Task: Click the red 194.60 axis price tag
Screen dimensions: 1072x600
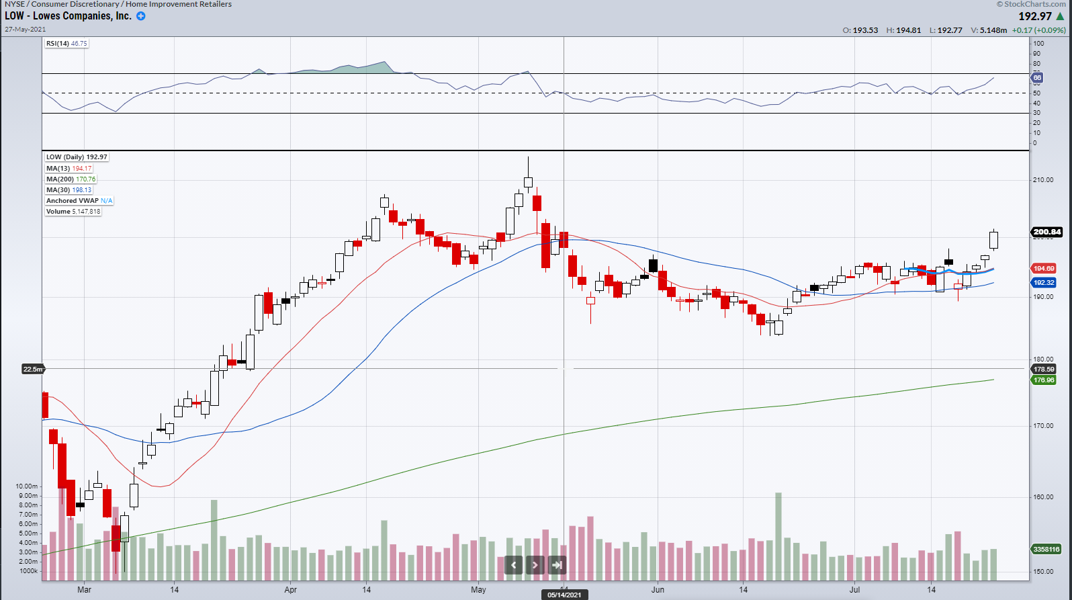Action: click(1044, 268)
